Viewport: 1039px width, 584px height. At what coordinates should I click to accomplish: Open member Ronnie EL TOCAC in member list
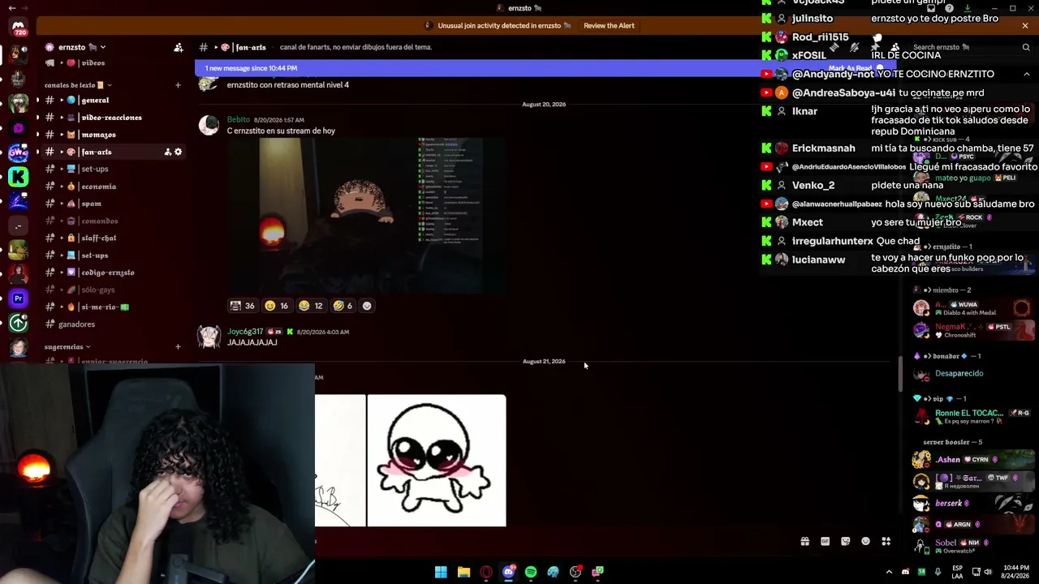click(973, 416)
